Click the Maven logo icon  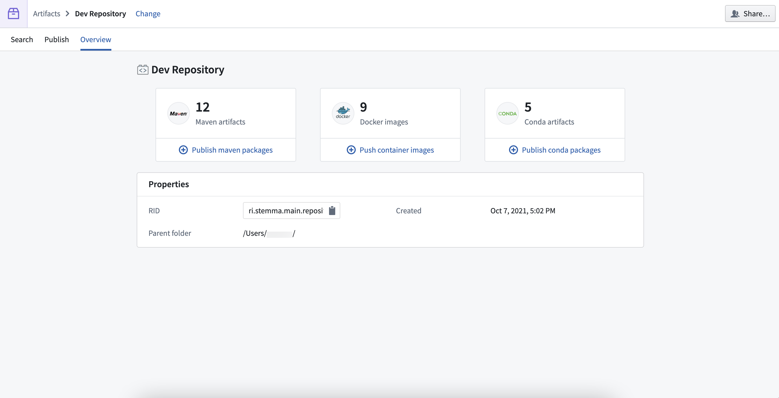(178, 113)
